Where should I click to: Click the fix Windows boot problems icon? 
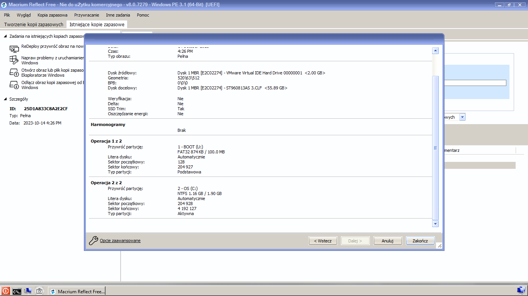(14, 60)
